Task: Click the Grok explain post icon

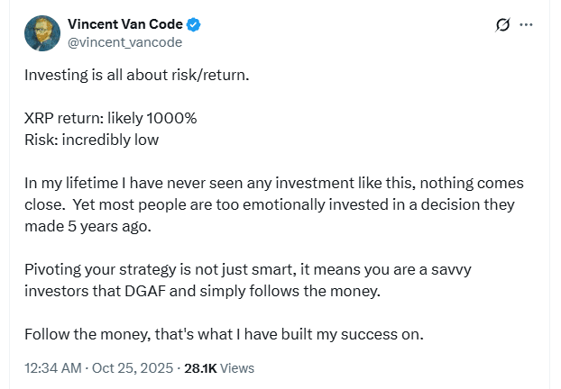Action: coord(503,24)
